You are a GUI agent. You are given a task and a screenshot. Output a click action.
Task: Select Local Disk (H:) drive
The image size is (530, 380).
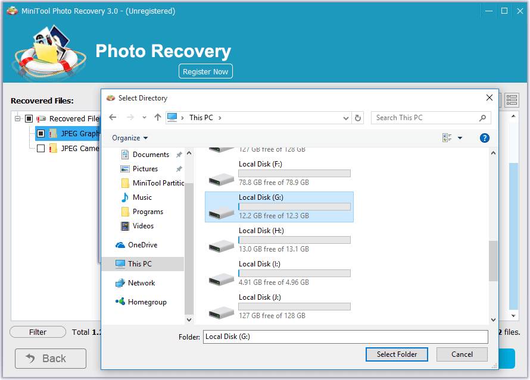click(279, 240)
